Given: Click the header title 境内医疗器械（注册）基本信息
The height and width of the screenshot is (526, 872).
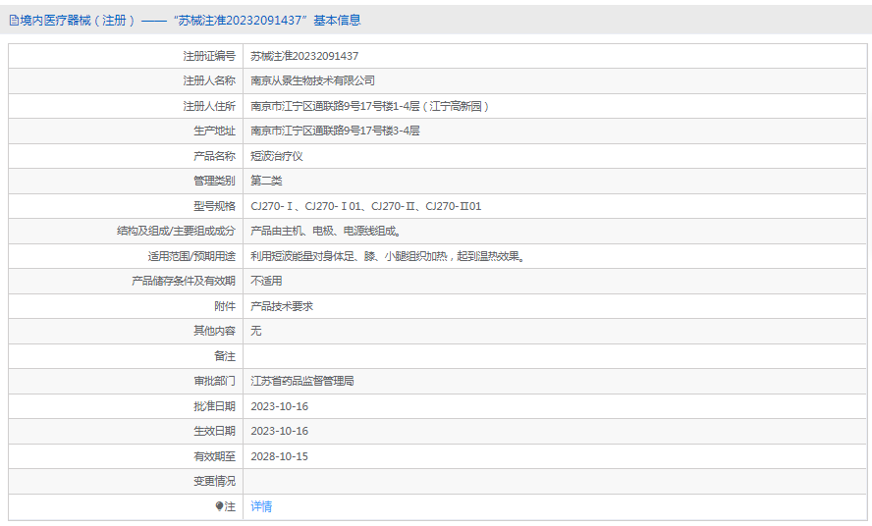Looking at the screenshot, I should coord(191,21).
